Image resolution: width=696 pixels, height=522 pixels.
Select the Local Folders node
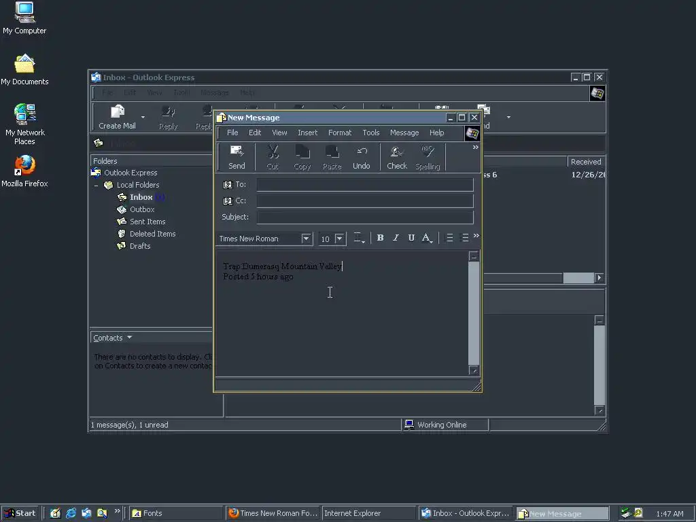coord(137,185)
